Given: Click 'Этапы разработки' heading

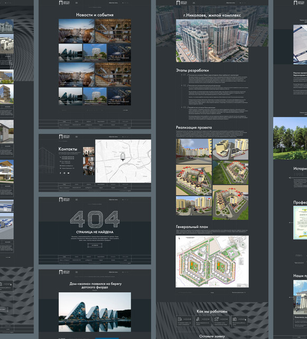Looking at the screenshot, I should click(x=192, y=70).
